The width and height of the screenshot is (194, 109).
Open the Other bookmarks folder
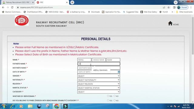tap(184, 12)
